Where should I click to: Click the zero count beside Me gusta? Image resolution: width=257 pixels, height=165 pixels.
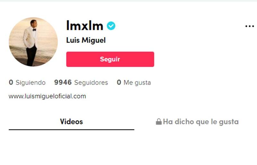[x=119, y=82]
